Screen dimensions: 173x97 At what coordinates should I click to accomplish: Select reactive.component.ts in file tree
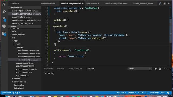(25, 60)
